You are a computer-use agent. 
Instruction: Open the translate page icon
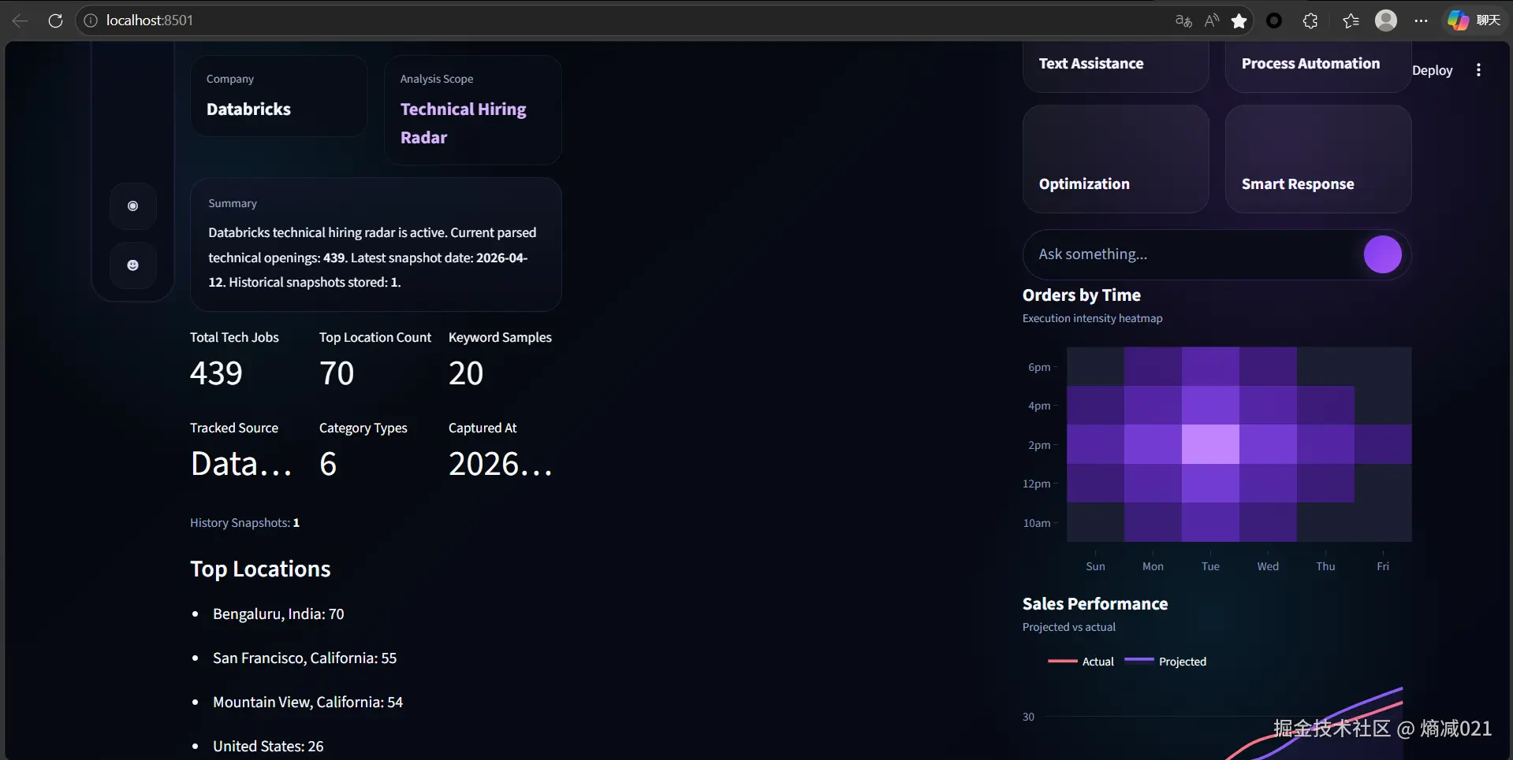tap(1183, 20)
